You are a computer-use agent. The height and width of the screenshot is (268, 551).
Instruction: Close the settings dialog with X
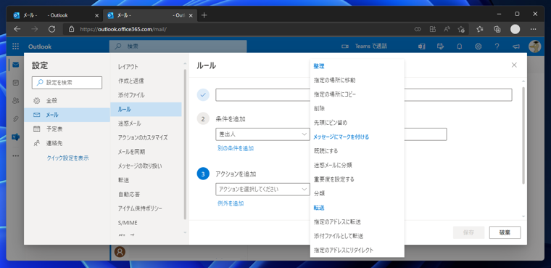click(x=514, y=65)
